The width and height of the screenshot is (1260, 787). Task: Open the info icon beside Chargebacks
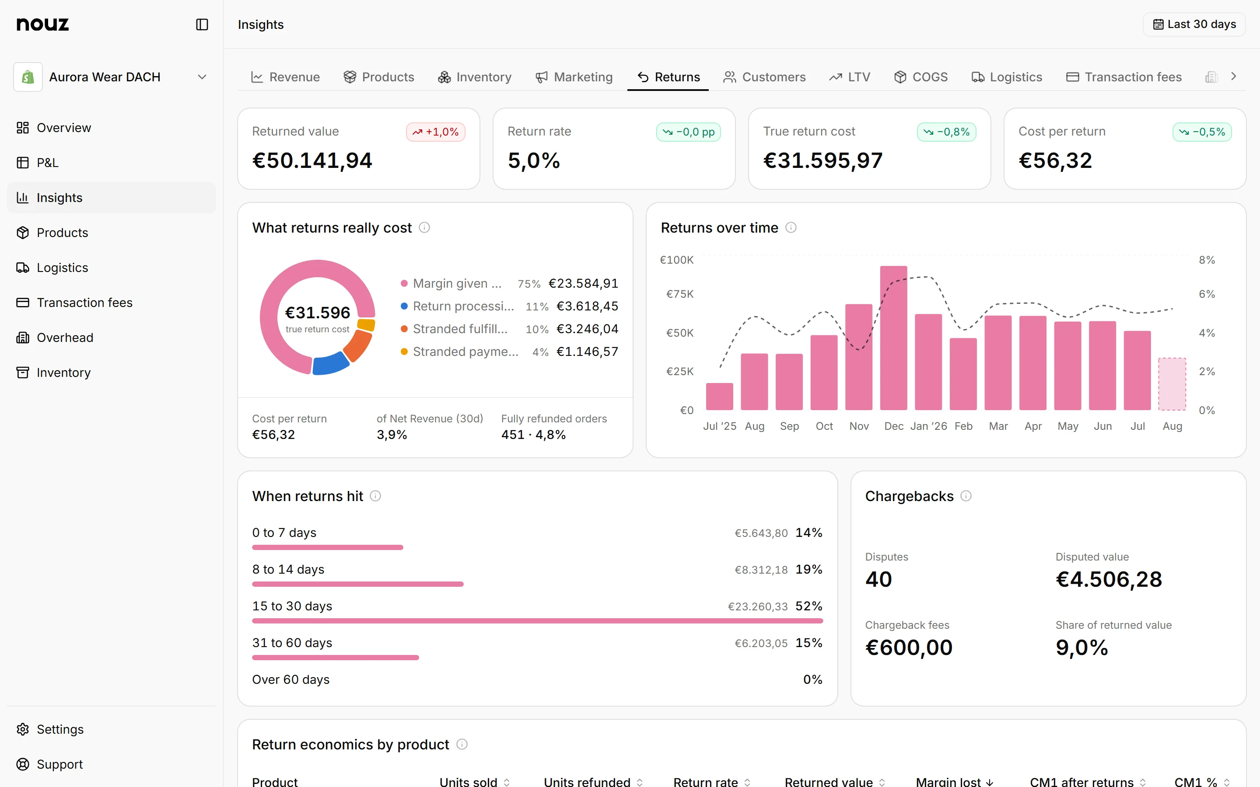click(x=966, y=496)
